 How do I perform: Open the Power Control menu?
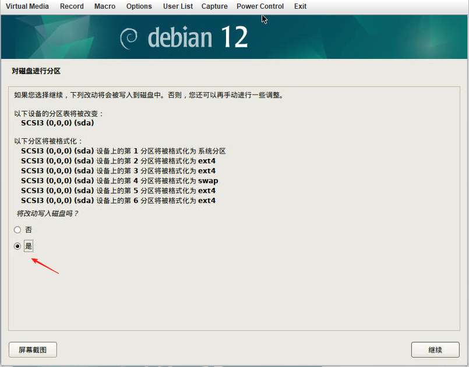point(260,6)
